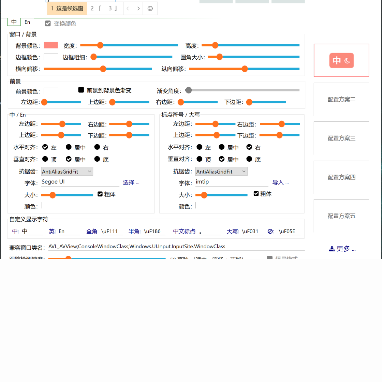
Task: Click the 中文标点 field
Action: point(209,231)
